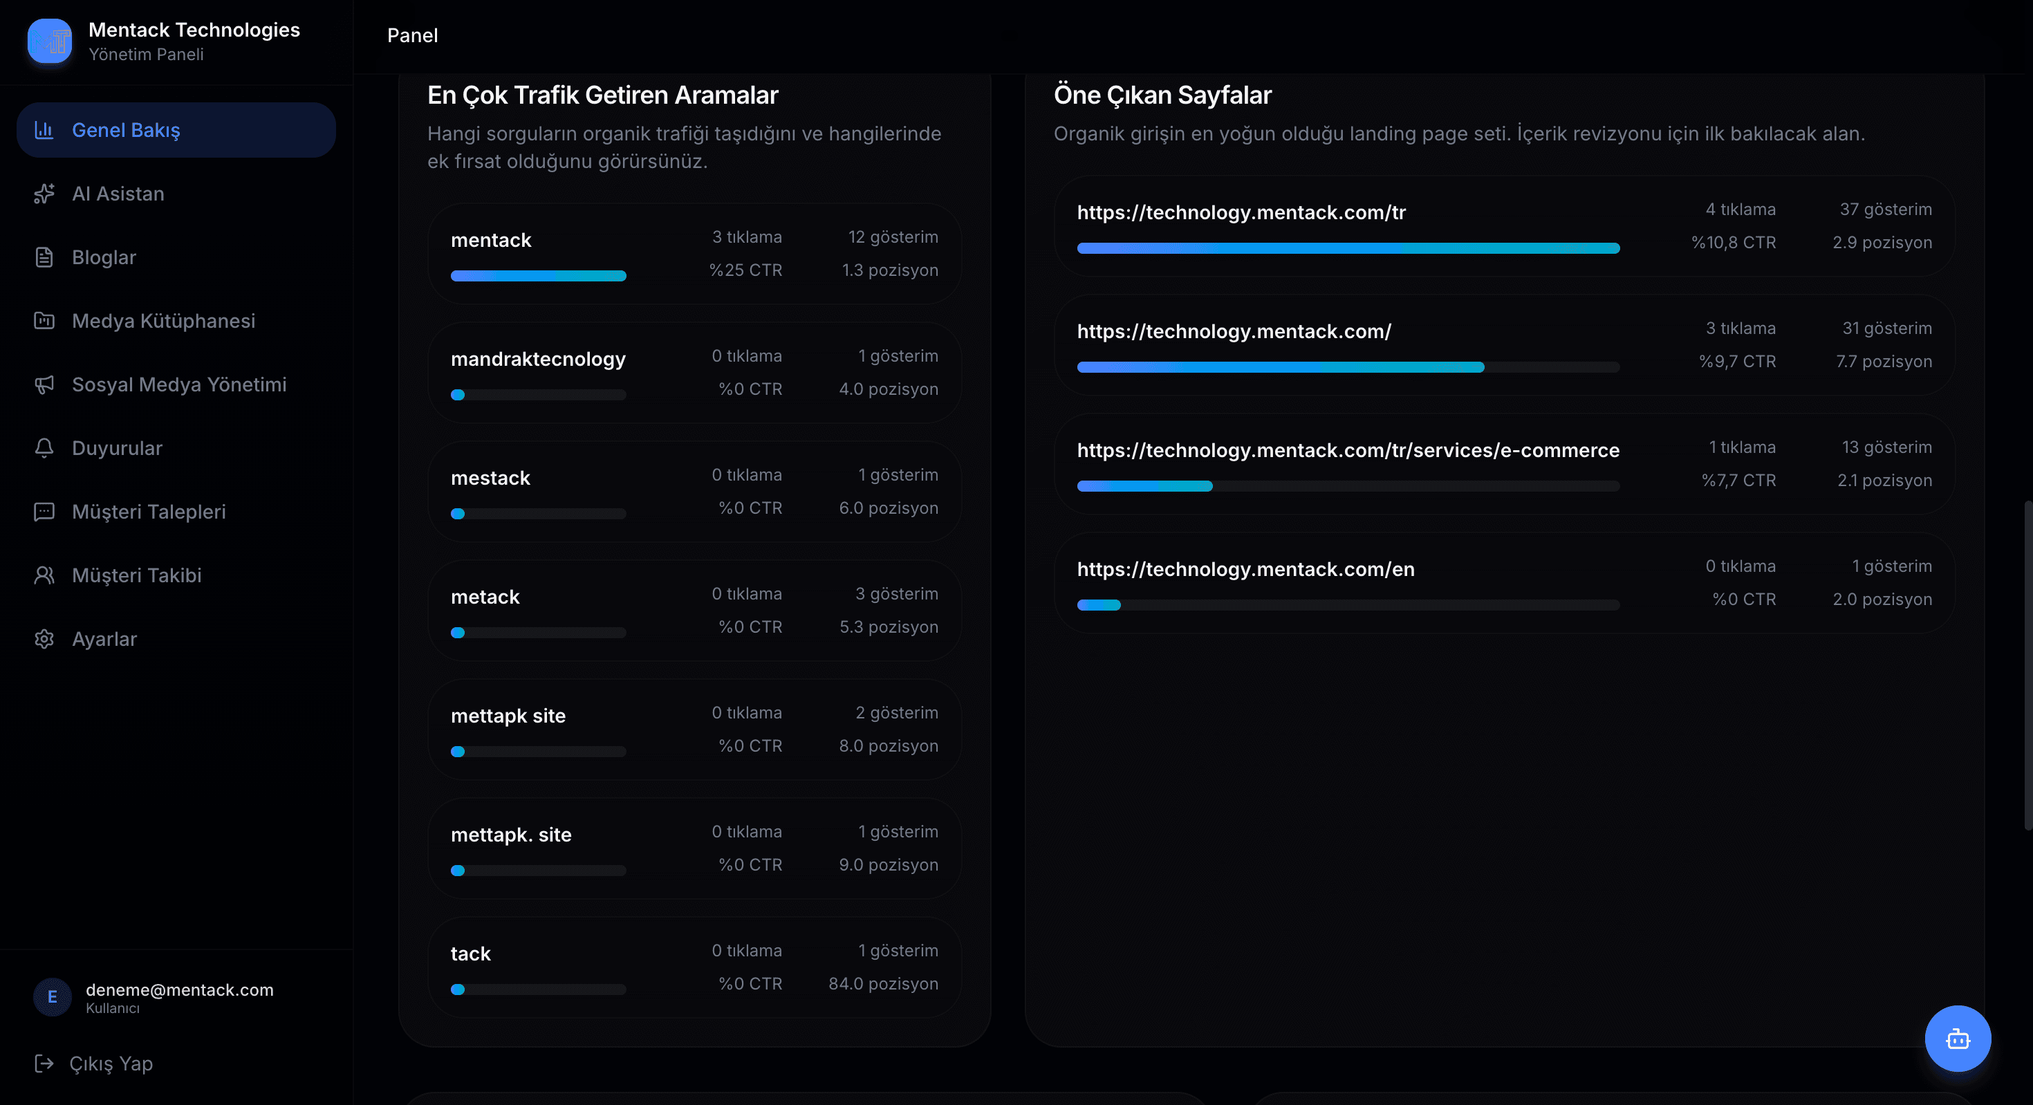Navigate to Duyurular
The image size is (2033, 1105).
[176, 448]
